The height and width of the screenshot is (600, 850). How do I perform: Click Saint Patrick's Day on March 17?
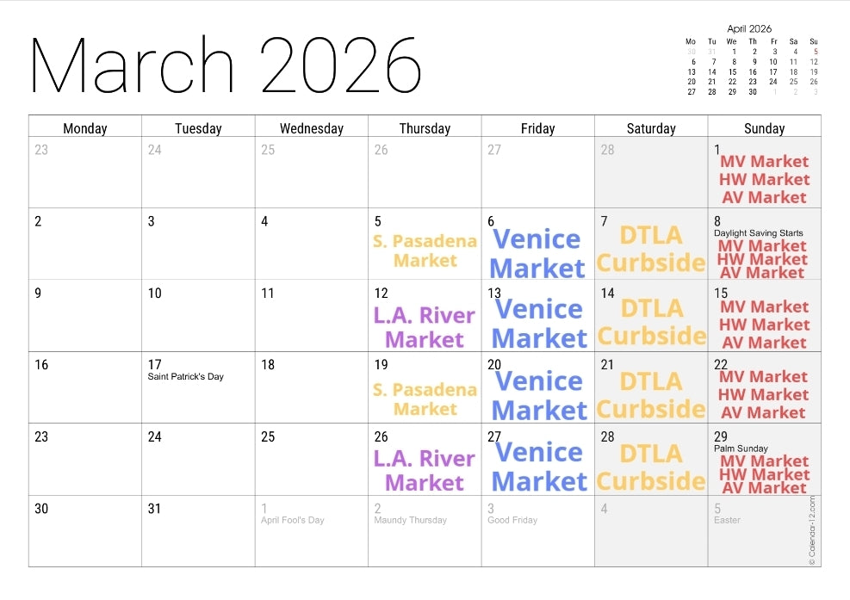(x=186, y=377)
